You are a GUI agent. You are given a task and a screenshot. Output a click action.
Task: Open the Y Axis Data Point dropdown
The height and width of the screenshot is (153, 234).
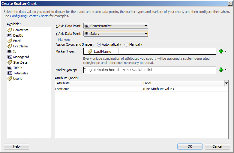tap(145, 34)
